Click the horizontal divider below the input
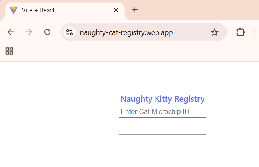Image resolution: width=259 pixels, height=167 pixels. pos(163,135)
